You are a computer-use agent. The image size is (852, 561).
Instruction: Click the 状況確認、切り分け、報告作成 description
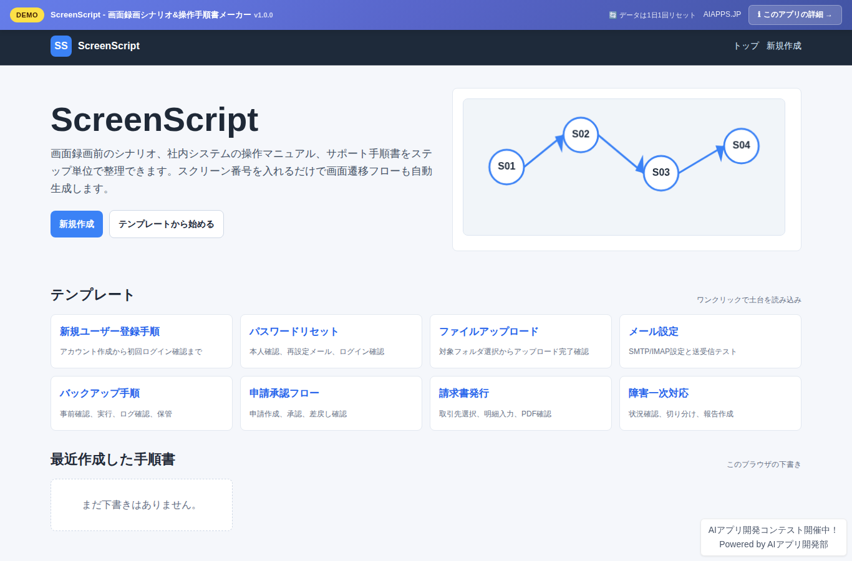(x=681, y=414)
